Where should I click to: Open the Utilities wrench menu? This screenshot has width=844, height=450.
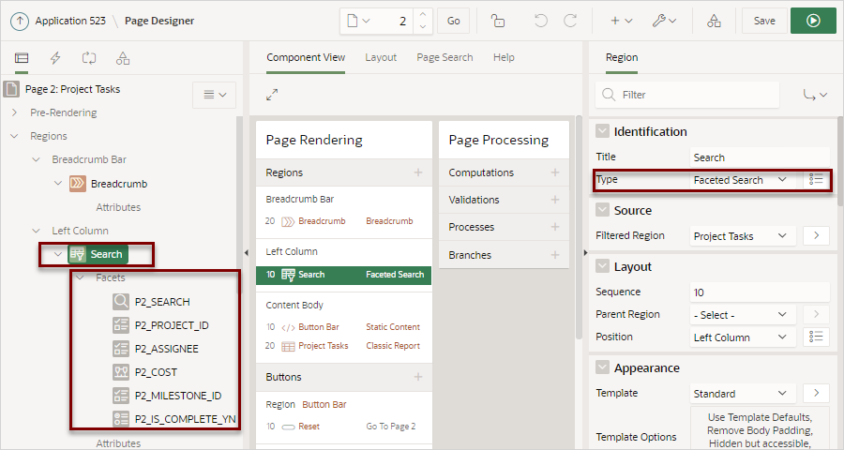664,21
